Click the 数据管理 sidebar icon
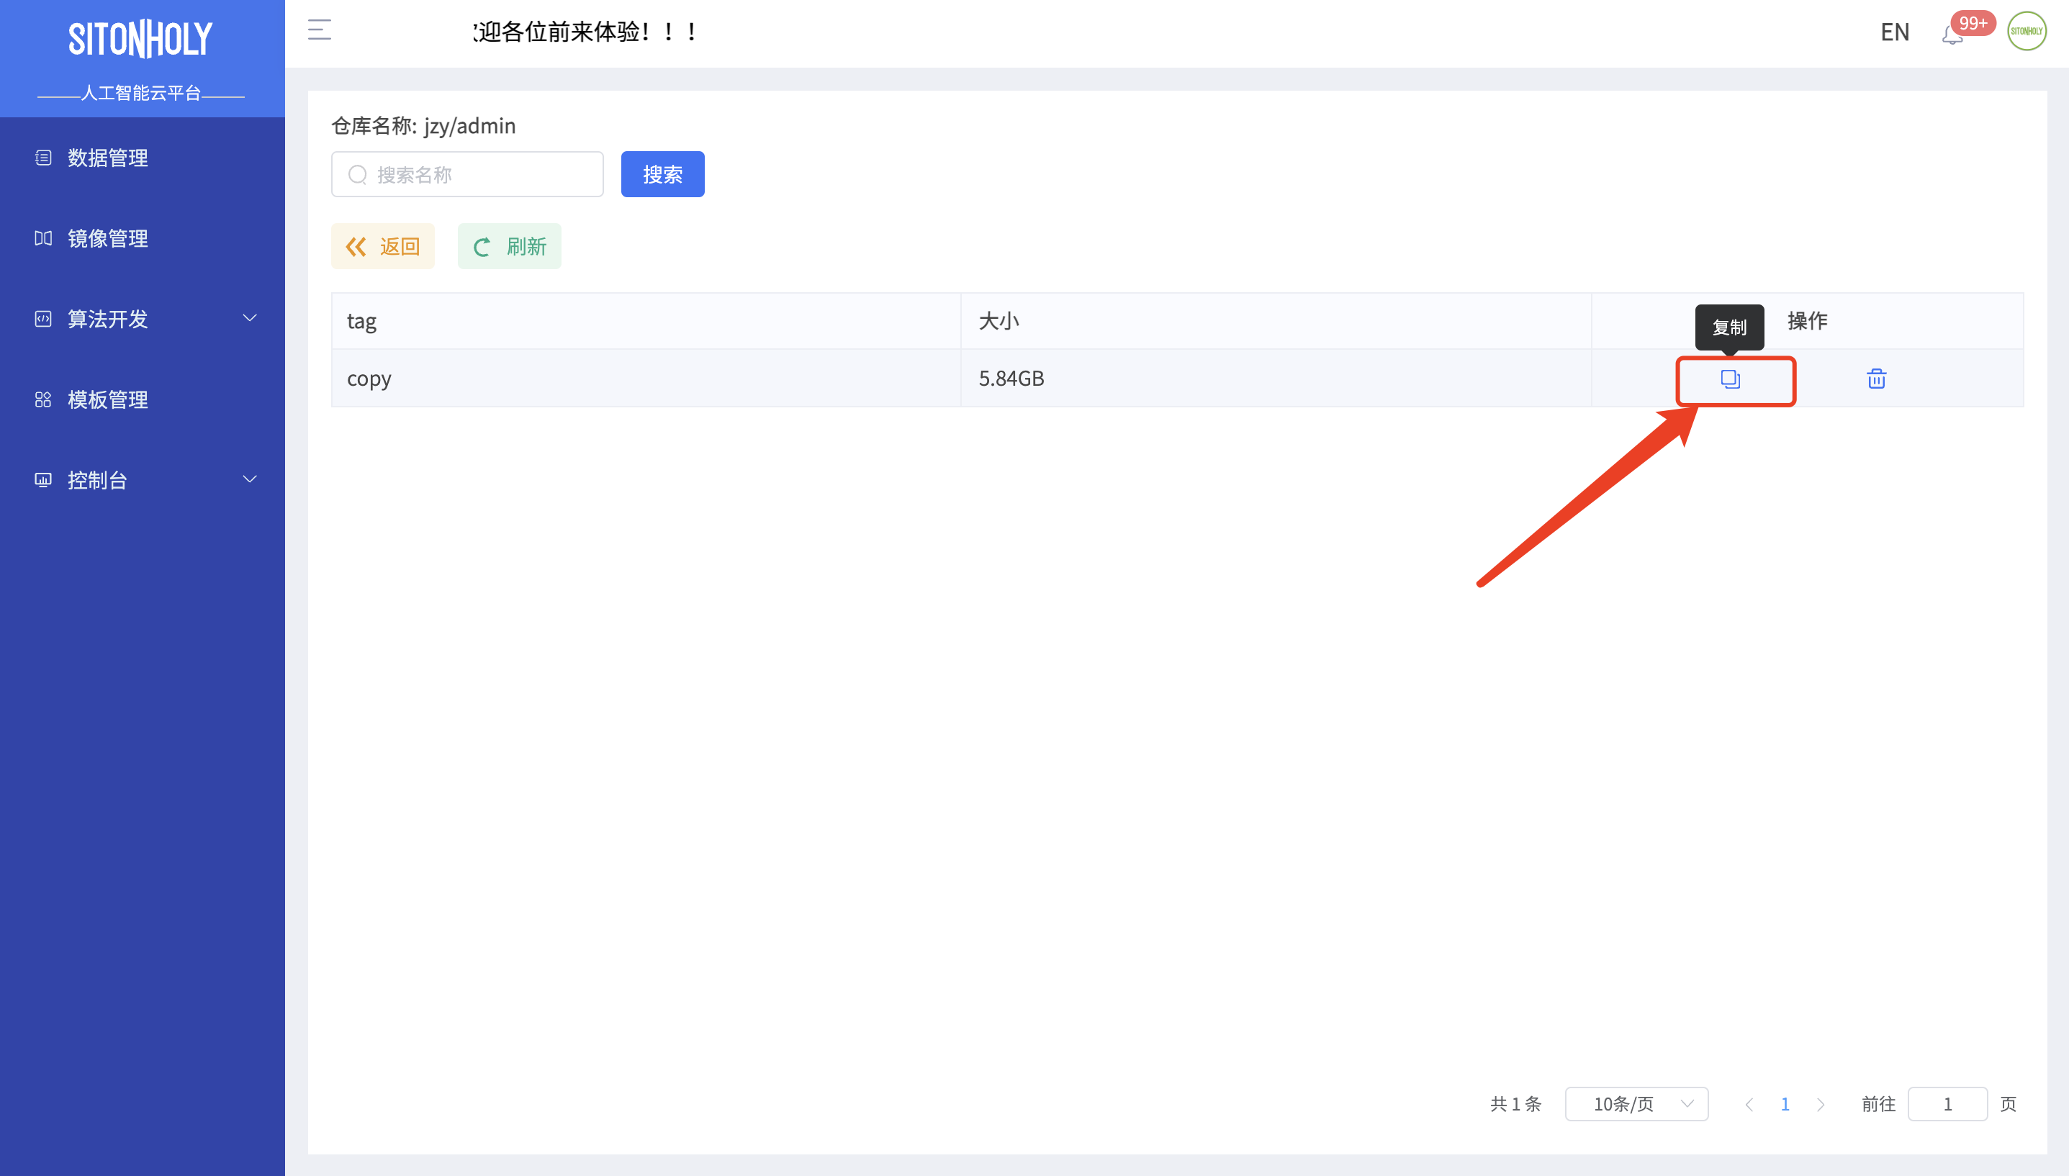 click(x=44, y=158)
